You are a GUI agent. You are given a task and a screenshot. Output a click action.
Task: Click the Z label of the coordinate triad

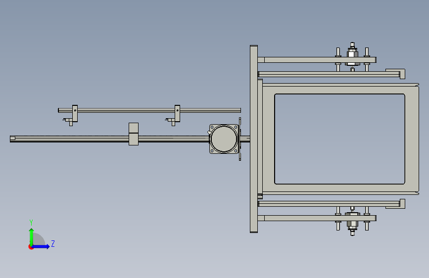[x=53, y=243]
